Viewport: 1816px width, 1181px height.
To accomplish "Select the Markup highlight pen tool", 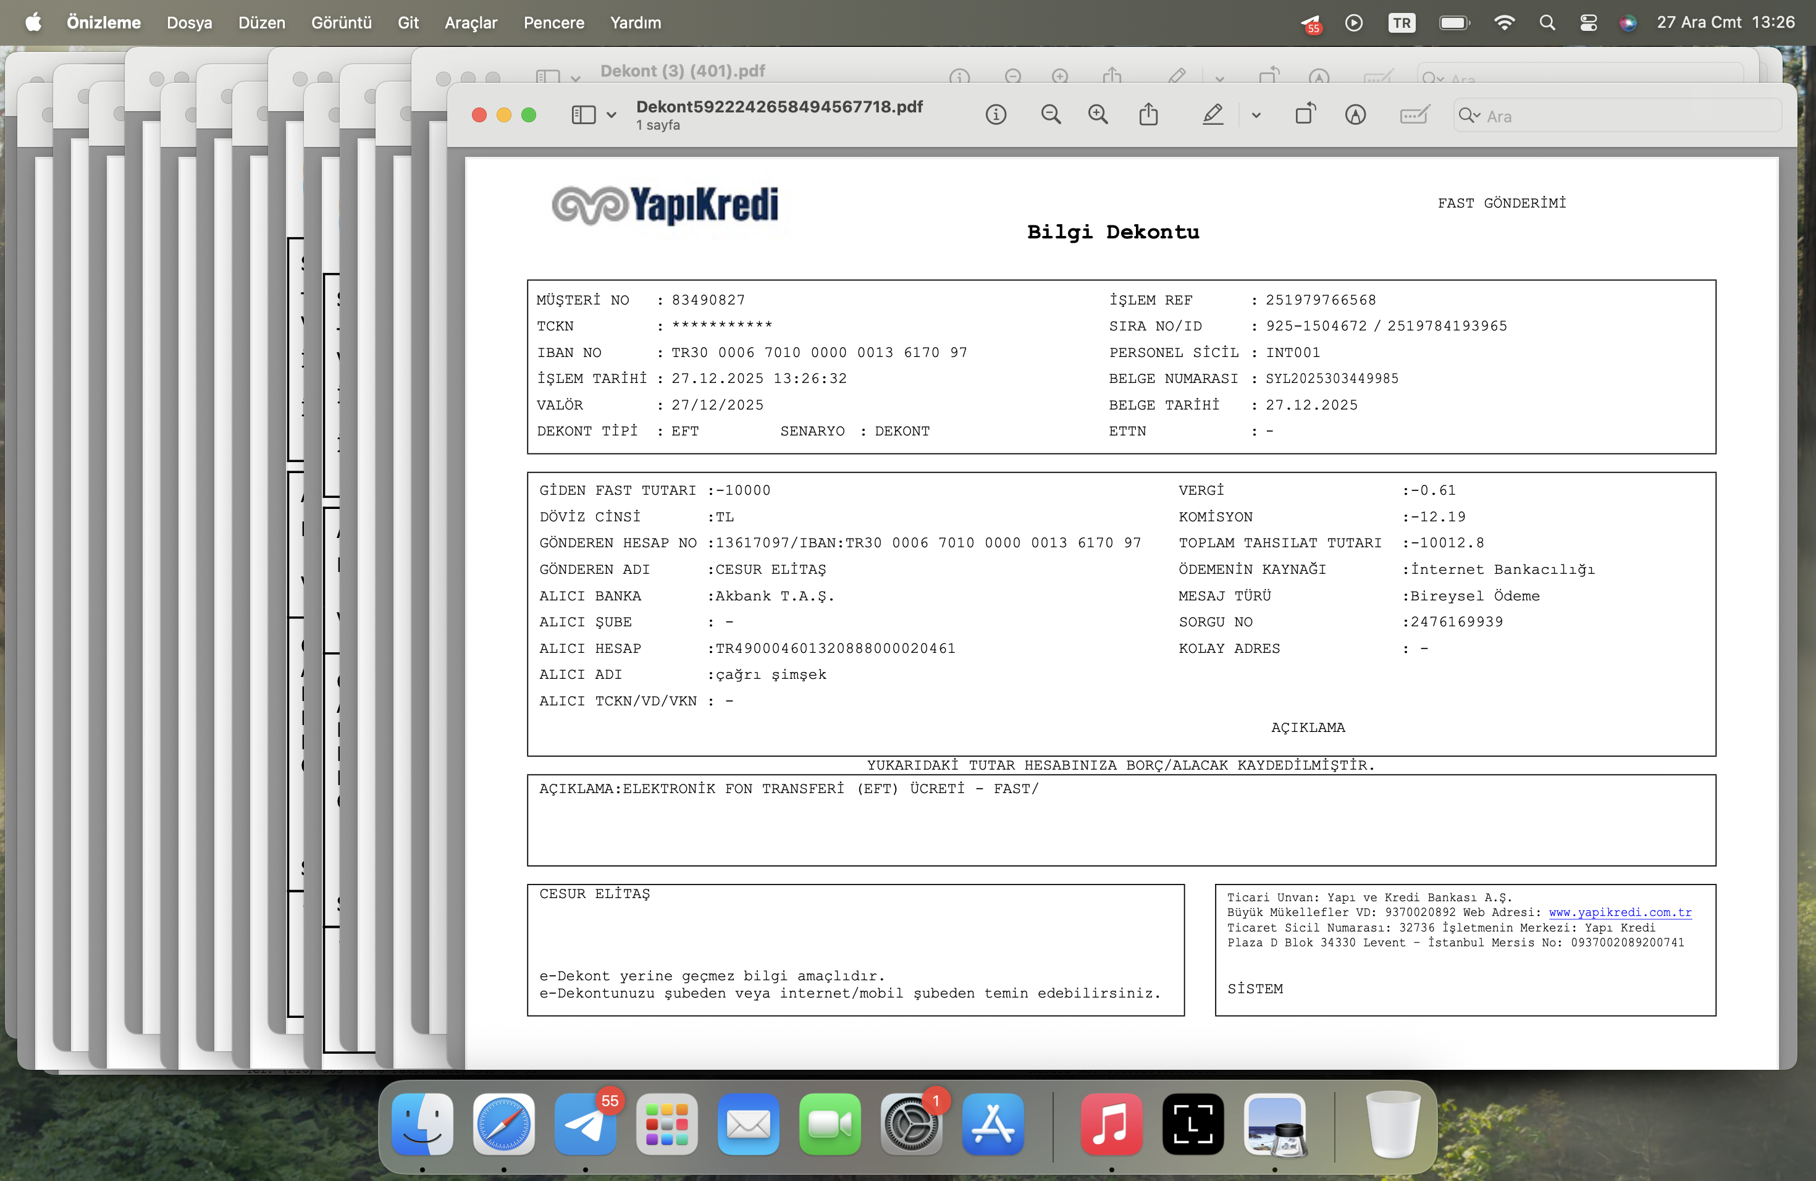I will coord(1213,116).
